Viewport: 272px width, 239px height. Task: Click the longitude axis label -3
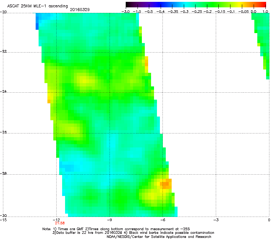pos(216,220)
